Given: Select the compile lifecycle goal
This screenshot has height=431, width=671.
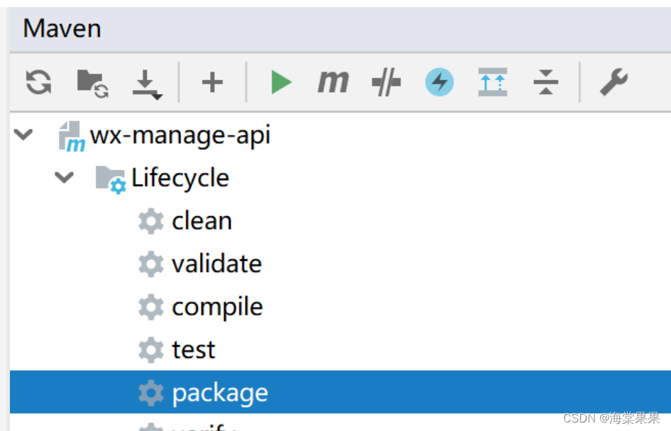Looking at the screenshot, I should (x=217, y=308).
